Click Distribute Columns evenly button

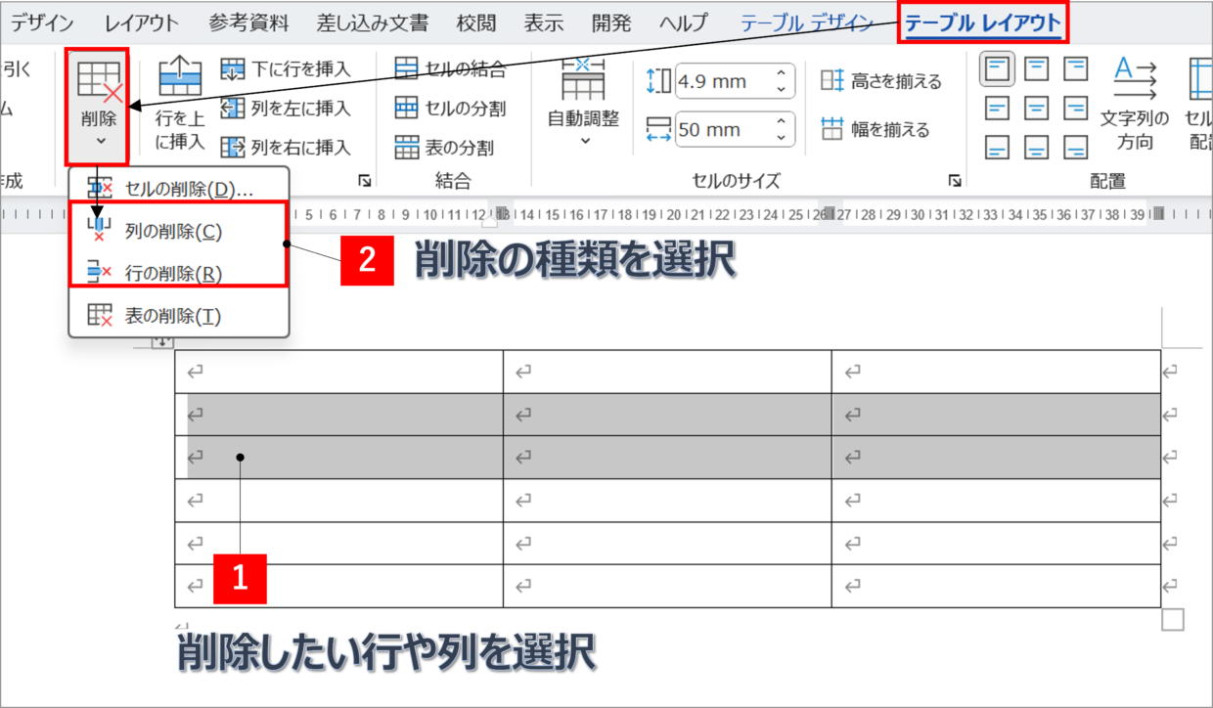[x=876, y=129]
